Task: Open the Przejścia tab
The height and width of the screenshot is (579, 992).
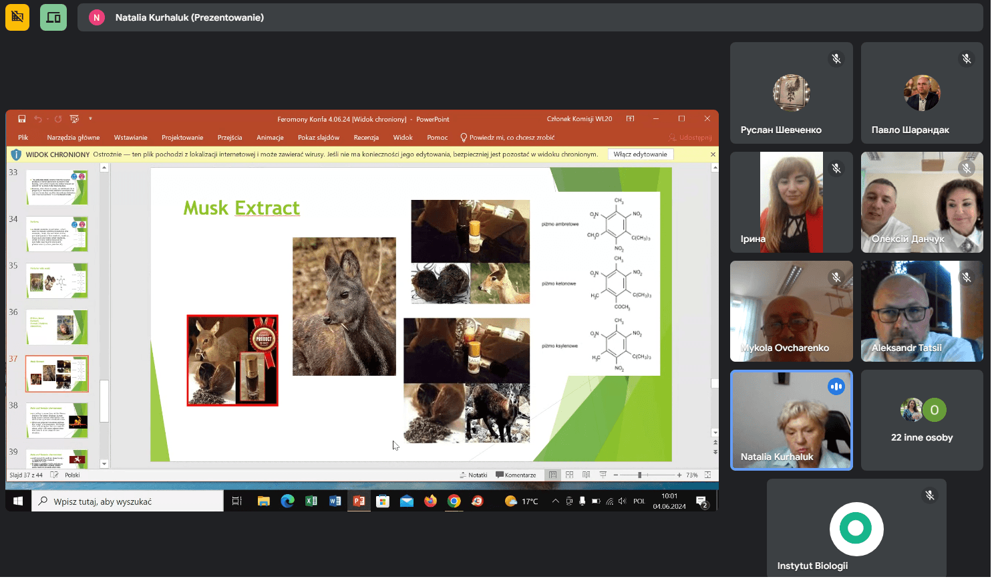Action: pyautogui.click(x=230, y=137)
